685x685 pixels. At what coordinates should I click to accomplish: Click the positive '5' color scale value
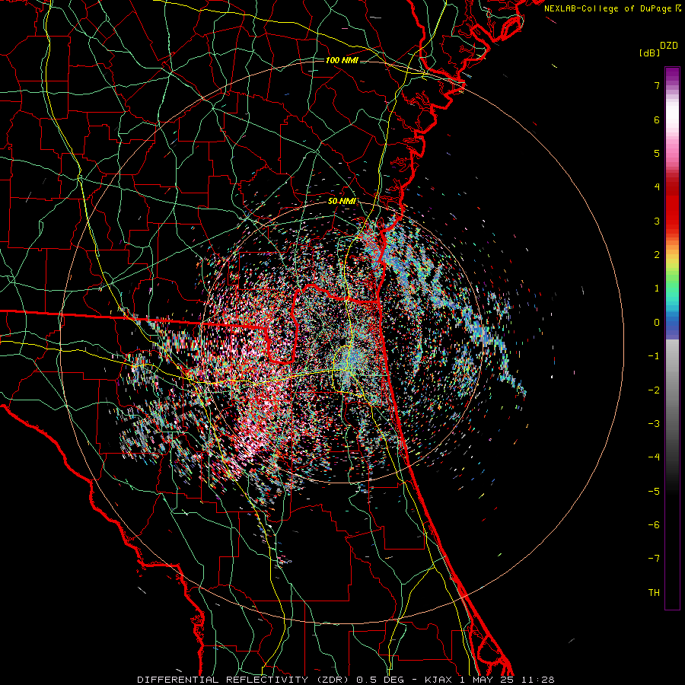[657, 153]
